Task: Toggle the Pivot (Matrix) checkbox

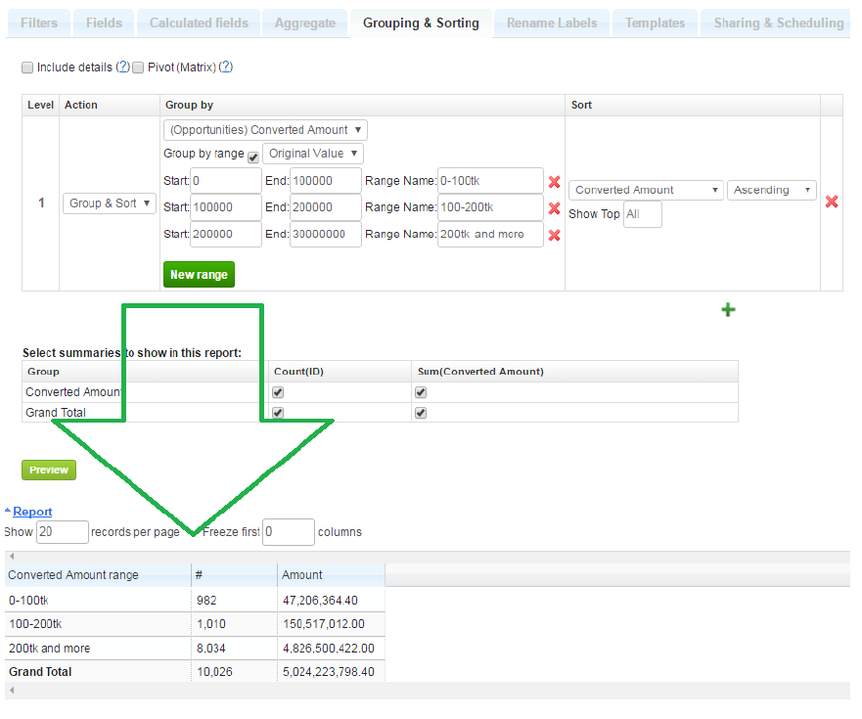Action: [138, 67]
